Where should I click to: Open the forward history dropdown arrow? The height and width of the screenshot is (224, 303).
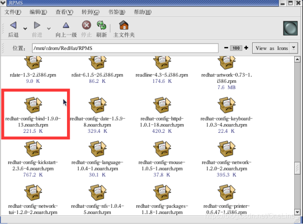point(49,28)
